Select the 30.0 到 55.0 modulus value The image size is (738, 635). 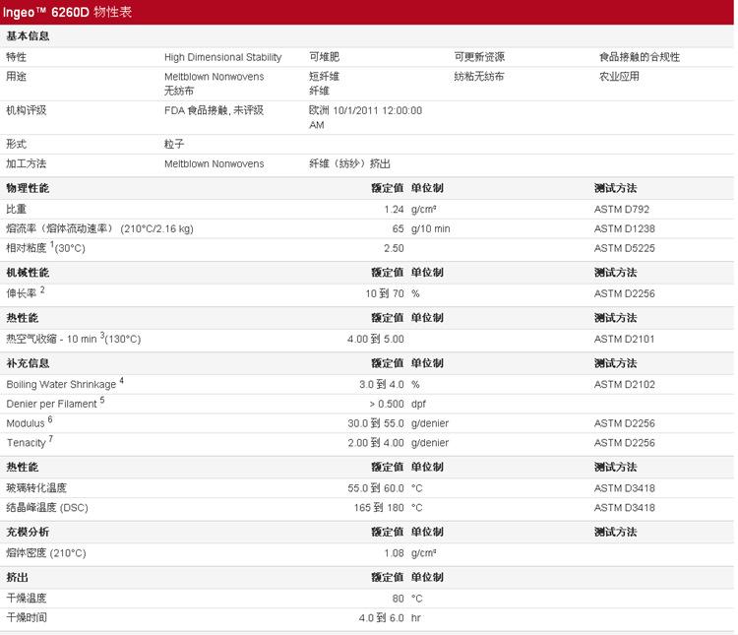coord(376,423)
